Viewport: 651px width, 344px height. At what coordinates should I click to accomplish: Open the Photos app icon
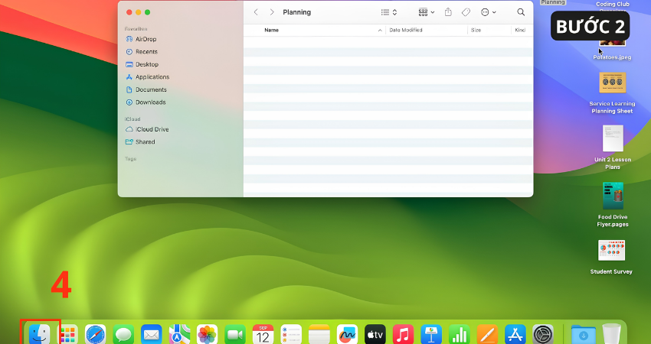(208, 334)
